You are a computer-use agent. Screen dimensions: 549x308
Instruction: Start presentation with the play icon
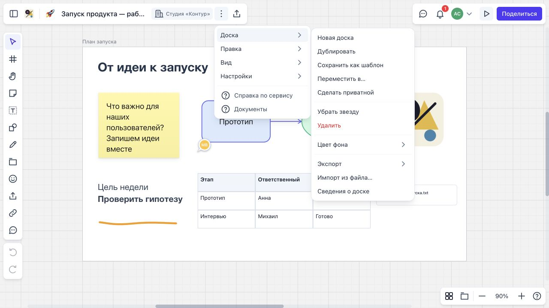point(486,14)
